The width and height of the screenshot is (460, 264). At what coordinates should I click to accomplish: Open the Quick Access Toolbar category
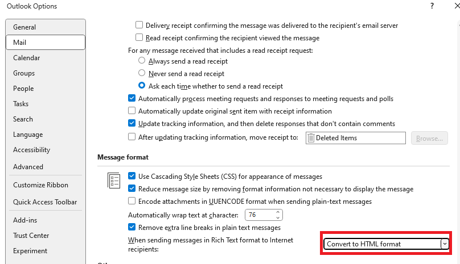(x=46, y=202)
